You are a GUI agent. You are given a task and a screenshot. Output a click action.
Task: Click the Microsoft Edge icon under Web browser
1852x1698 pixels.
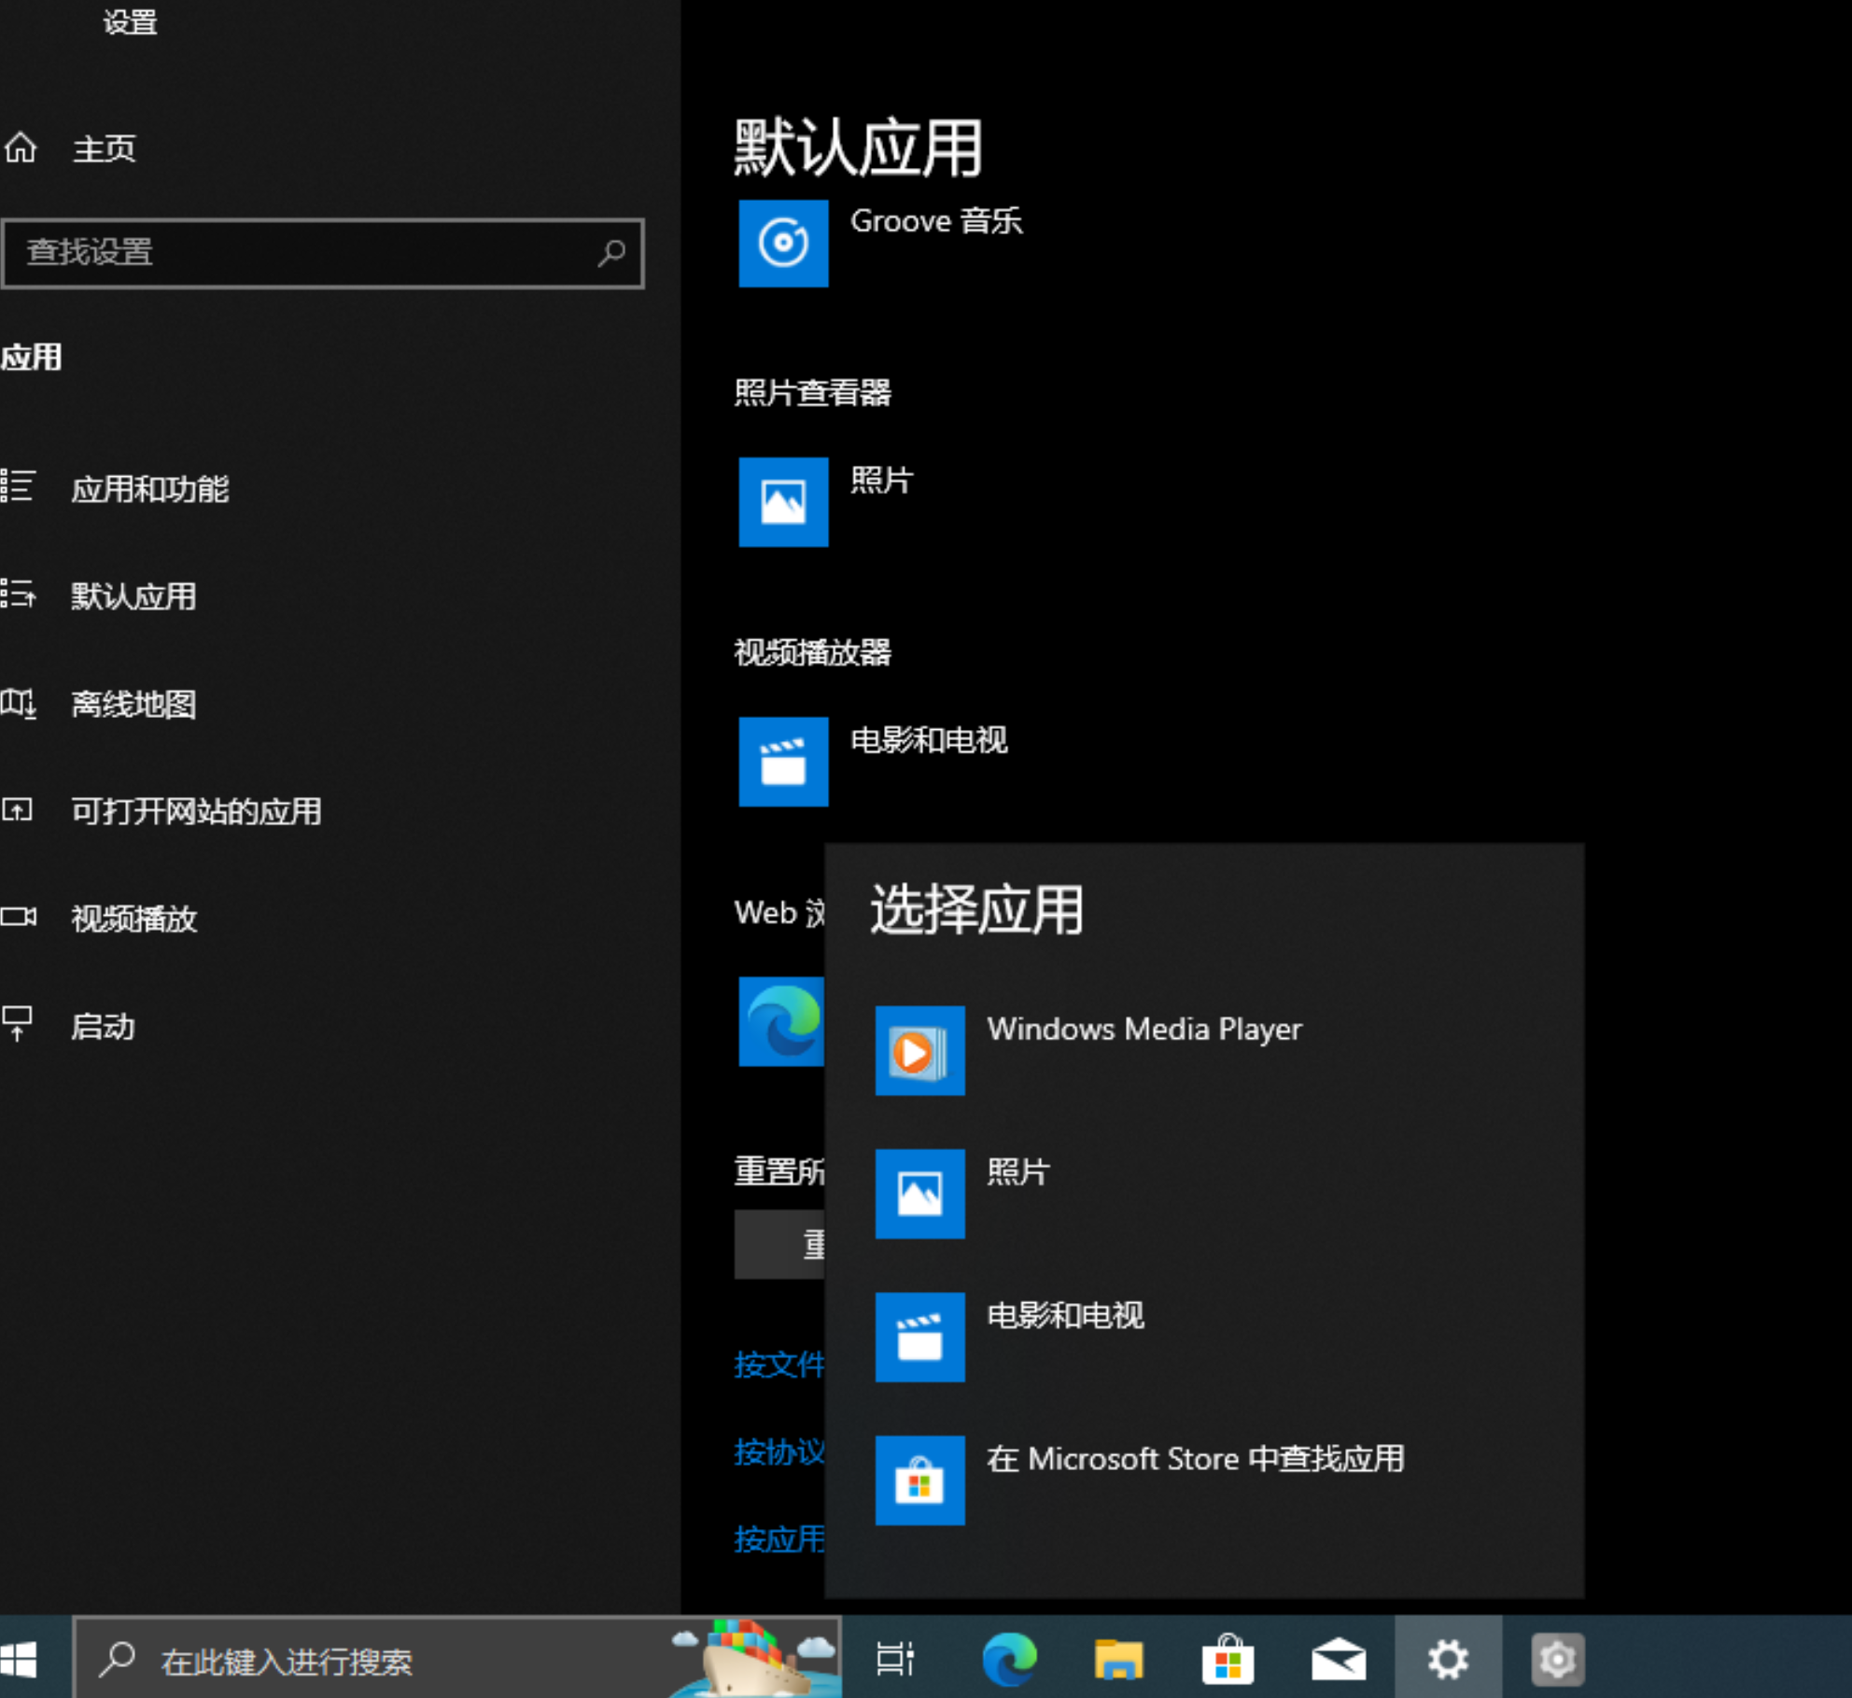pos(782,1021)
